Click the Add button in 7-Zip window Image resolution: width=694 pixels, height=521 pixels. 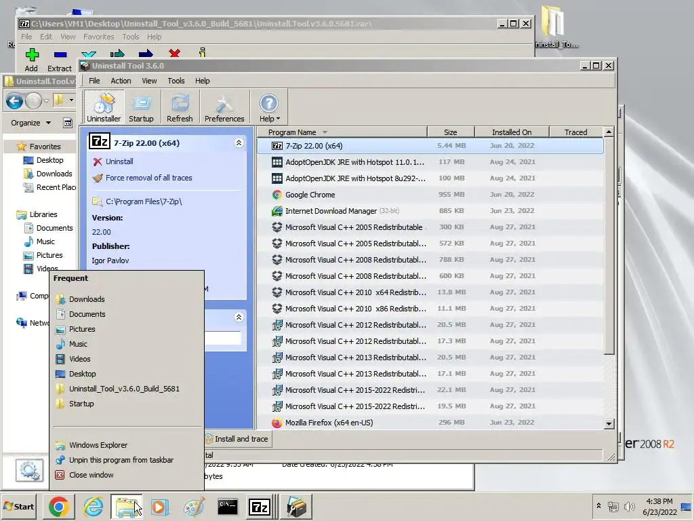click(x=31, y=60)
